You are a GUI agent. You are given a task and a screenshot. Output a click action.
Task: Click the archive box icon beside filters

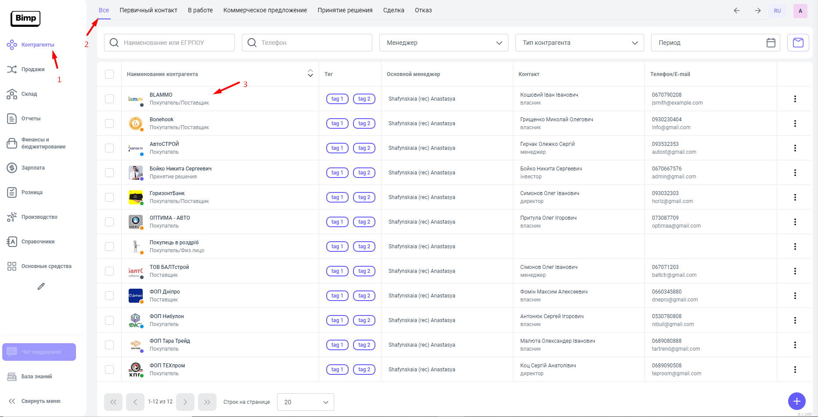pyautogui.click(x=798, y=43)
